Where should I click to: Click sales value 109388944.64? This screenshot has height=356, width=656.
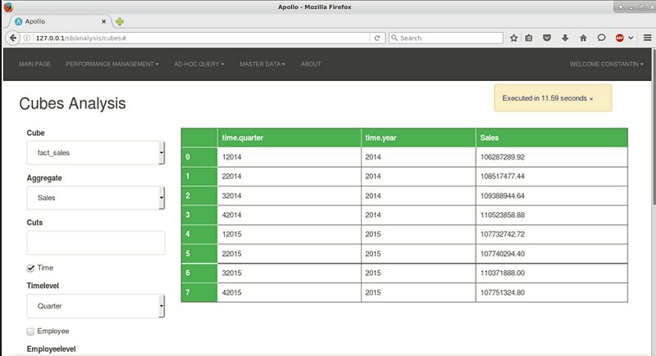coord(502,196)
